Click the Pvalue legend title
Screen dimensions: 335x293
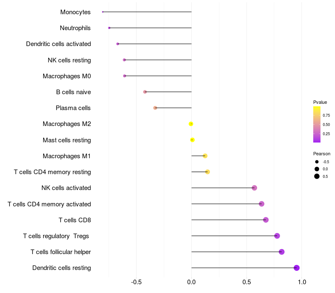[320, 102]
